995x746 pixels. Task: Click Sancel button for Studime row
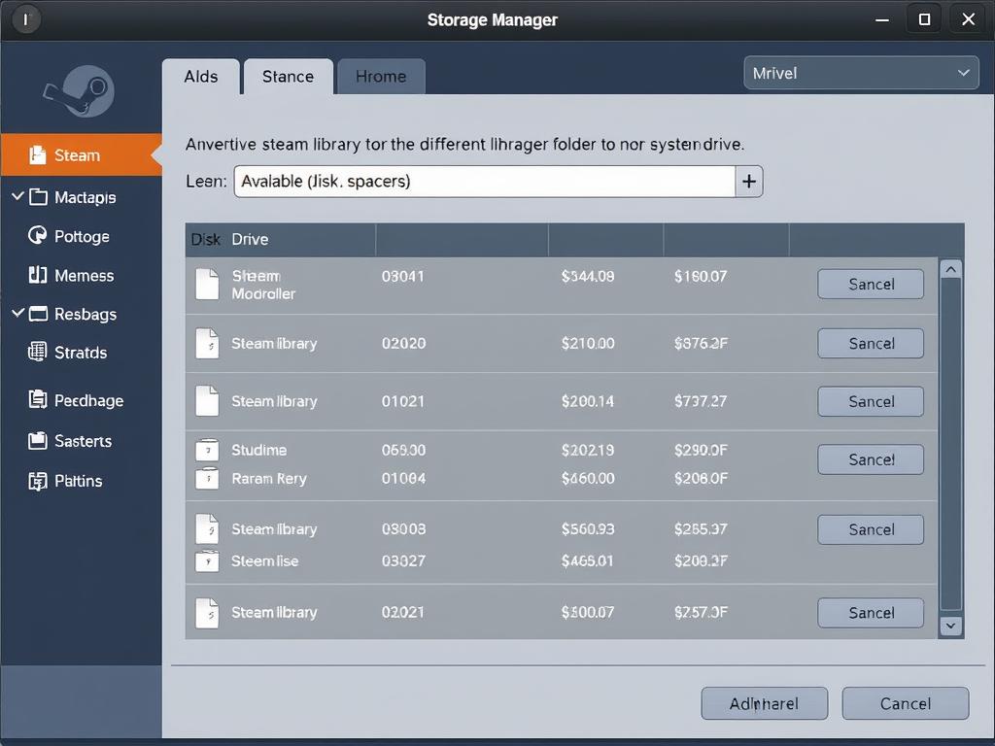(x=871, y=459)
